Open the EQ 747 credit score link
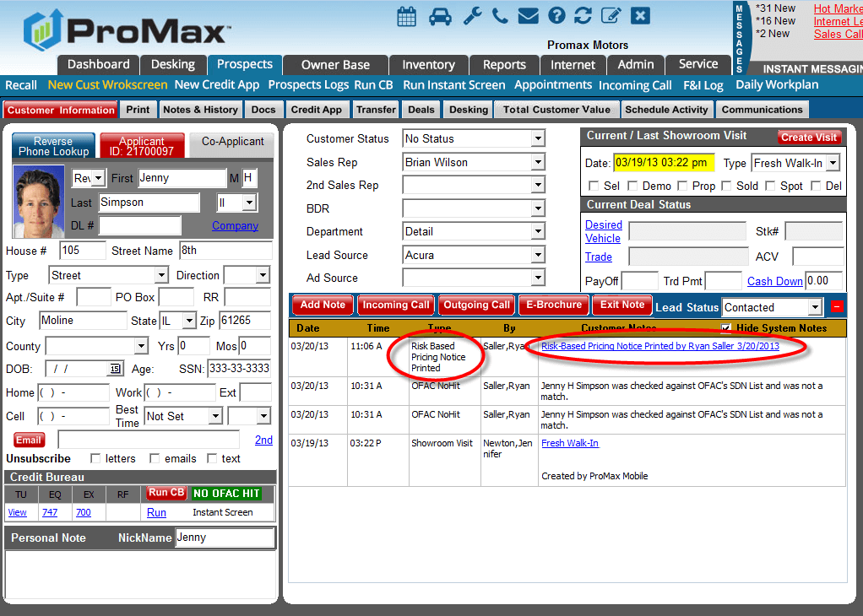 click(x=50, y=512)
